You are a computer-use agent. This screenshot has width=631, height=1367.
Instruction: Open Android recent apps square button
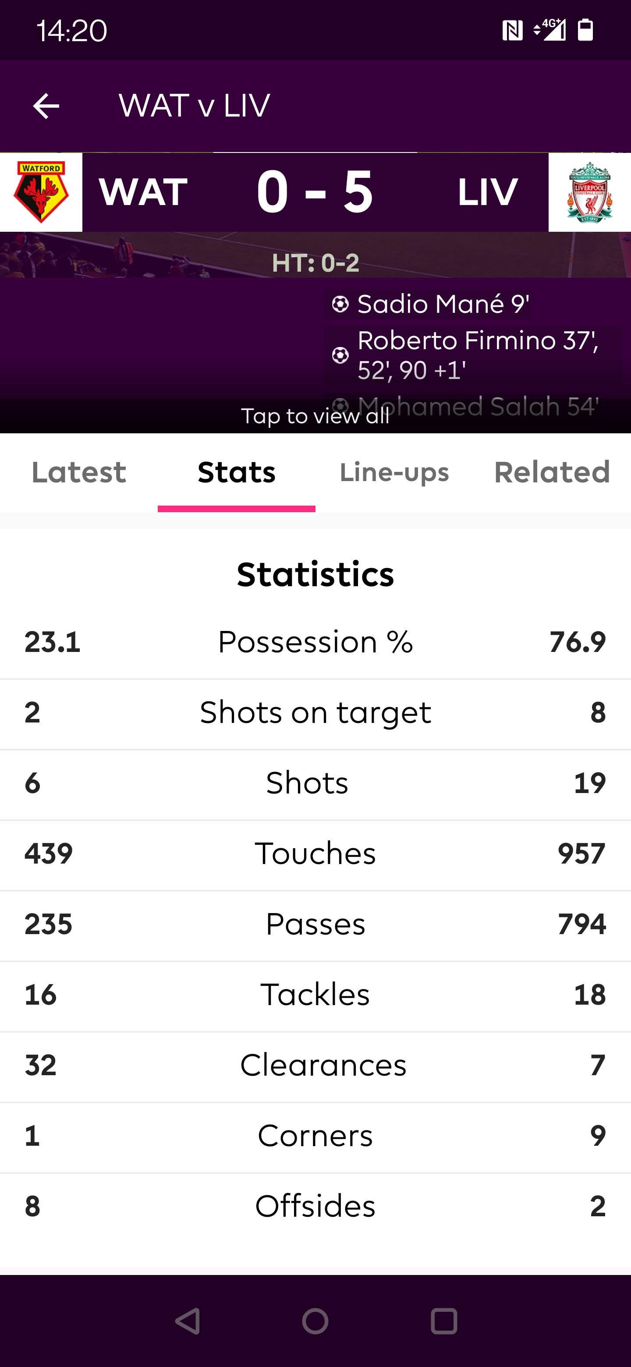(443, 1321)
